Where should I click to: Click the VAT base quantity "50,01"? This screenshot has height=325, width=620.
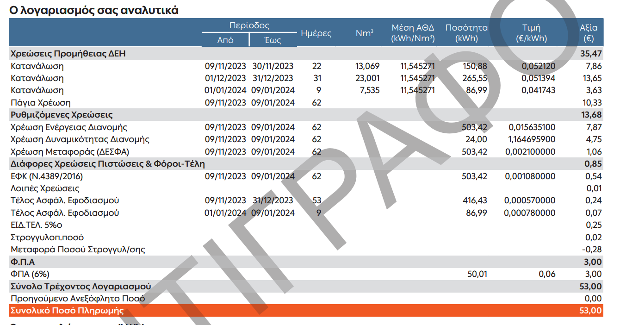477,274
